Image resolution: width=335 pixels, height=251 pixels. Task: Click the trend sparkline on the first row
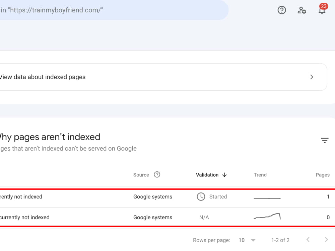[x=267, y=197]
